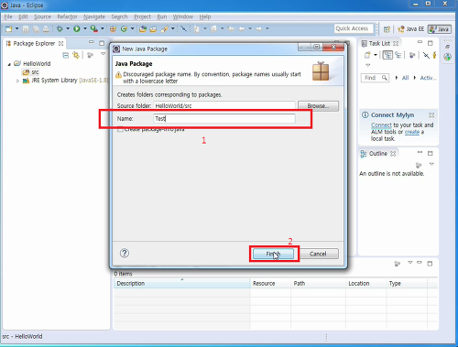Image resolution: width=458 pixels, height=347 pixels.
Task: Click the Run External Tools icon
Action: 94,28
